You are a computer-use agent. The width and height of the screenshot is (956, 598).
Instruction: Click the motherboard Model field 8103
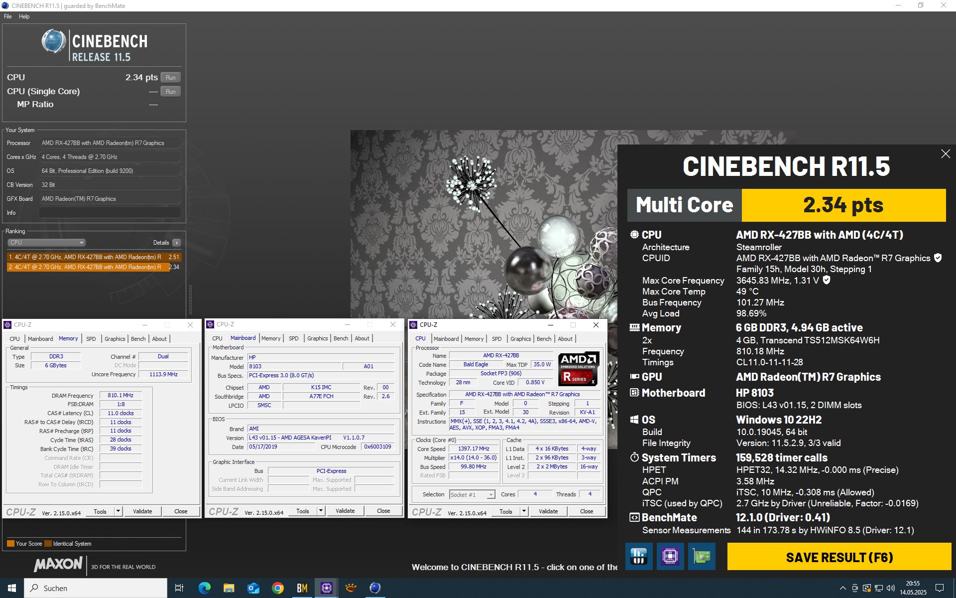click(x=294, y=366)
